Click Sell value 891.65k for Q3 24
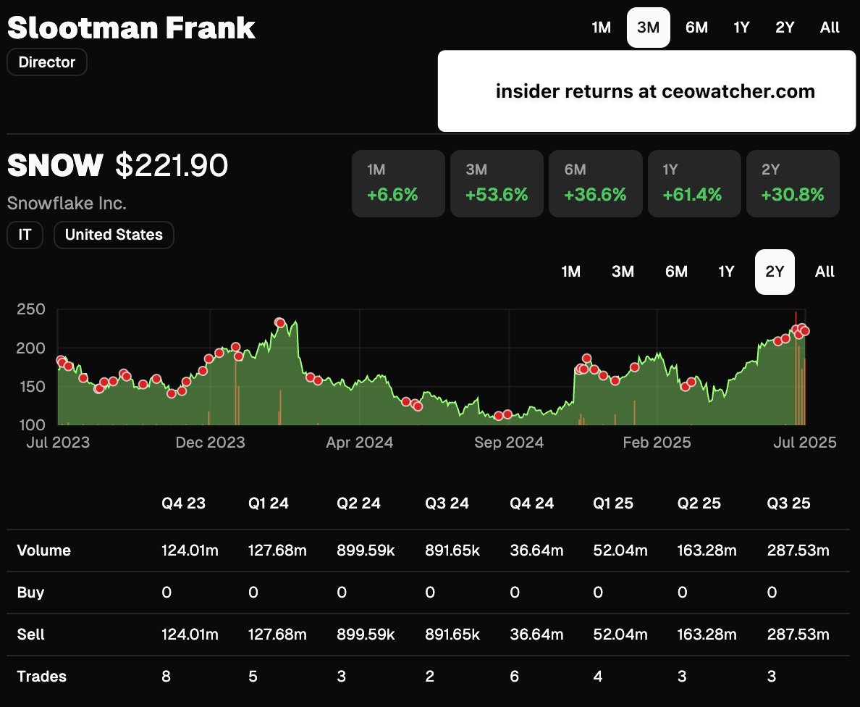The width and height of the screenshot is (860, 707). tap(452, 635)
